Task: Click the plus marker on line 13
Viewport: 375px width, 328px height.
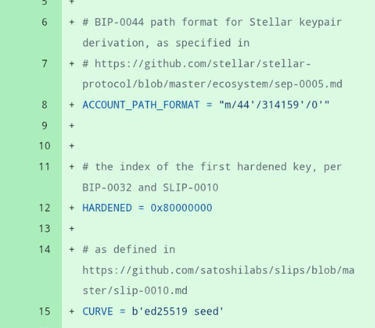Action: pyautogui.click(x=72, y=228)
